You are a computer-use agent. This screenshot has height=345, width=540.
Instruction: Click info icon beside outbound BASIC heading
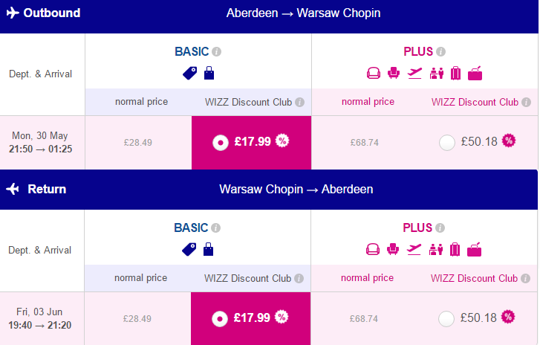coord(216,52)
